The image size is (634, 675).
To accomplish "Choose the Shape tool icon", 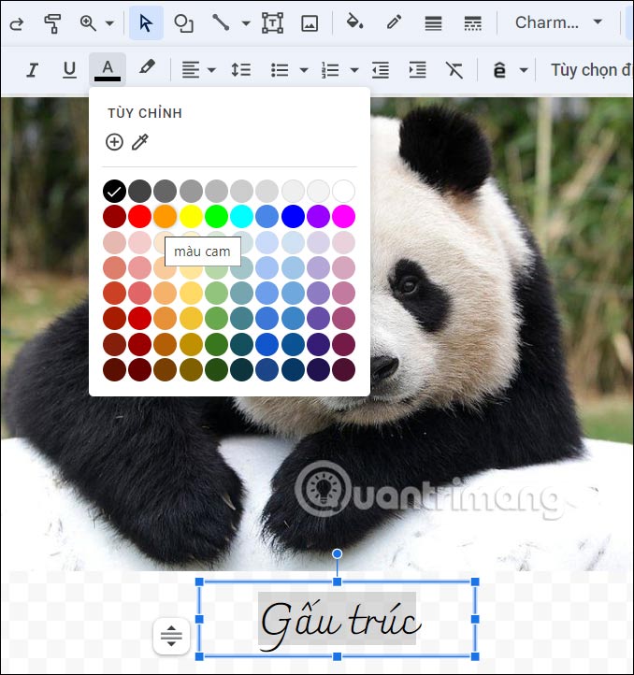I will click(x=183, y=23).
